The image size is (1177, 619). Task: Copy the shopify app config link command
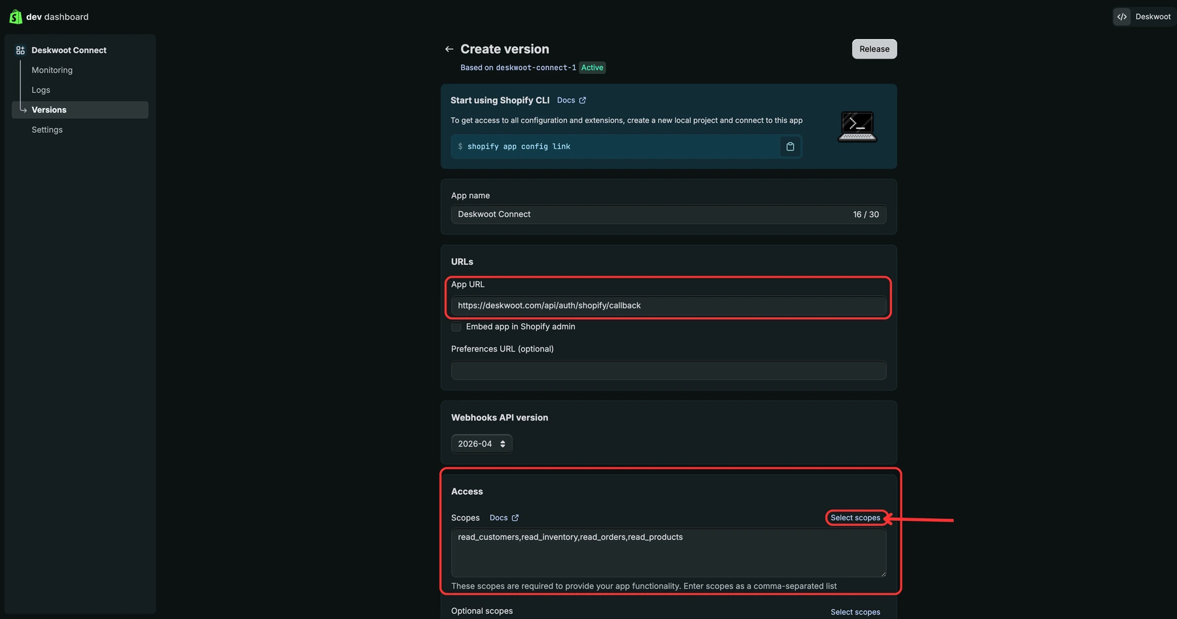tap(790, 146)
